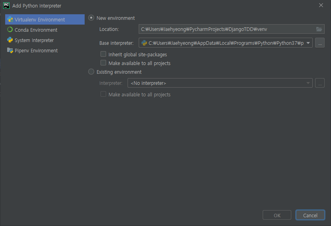
Task: Confirm with the OK button
Action: 277,215
